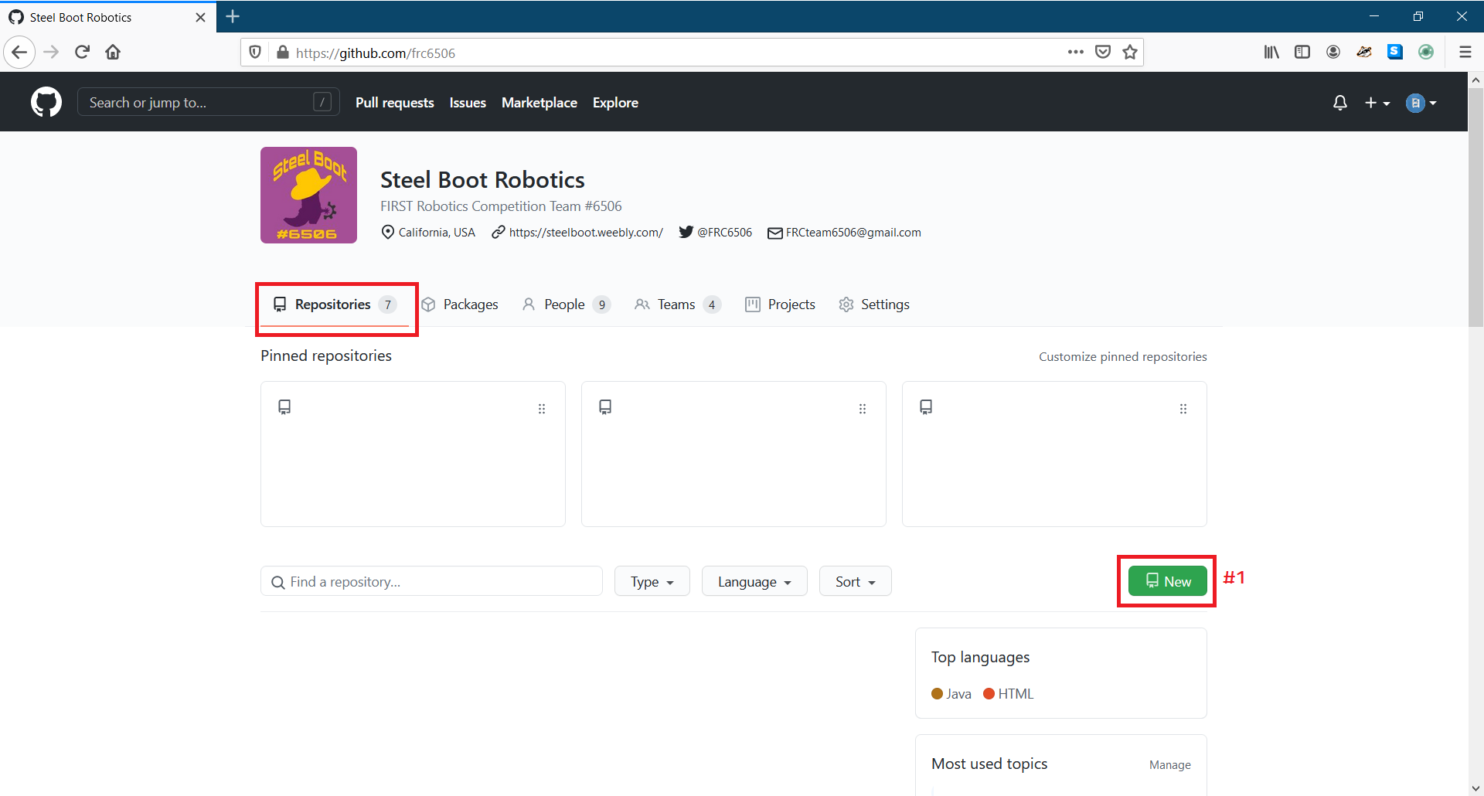Screen dimensions: 1484x796
Task: Bookmark this page with the star icon
Action: pyautogui.click(x=1130, y=53)
